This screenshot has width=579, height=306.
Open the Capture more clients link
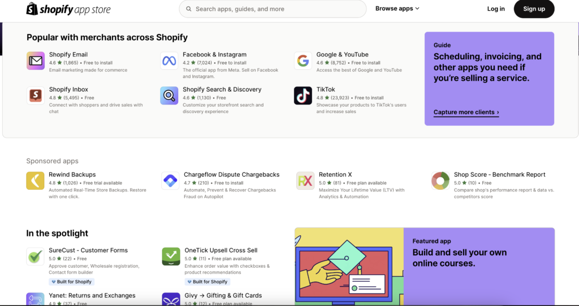tap(466, 112)
